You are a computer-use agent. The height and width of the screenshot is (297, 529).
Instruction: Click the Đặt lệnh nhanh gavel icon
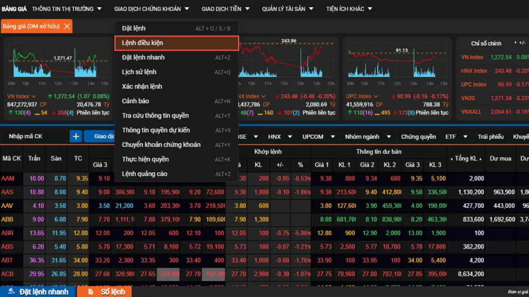11,292
